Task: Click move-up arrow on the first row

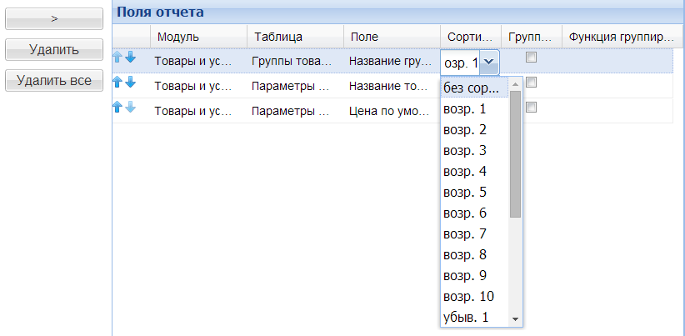Action: tap(118, 58)
